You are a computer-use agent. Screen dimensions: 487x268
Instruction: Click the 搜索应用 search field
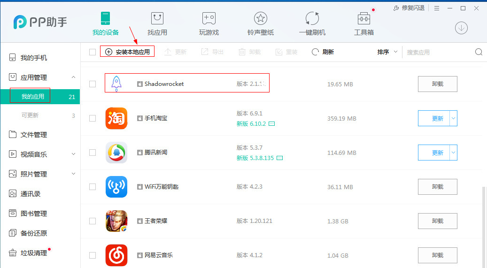(x=438, y=52)
